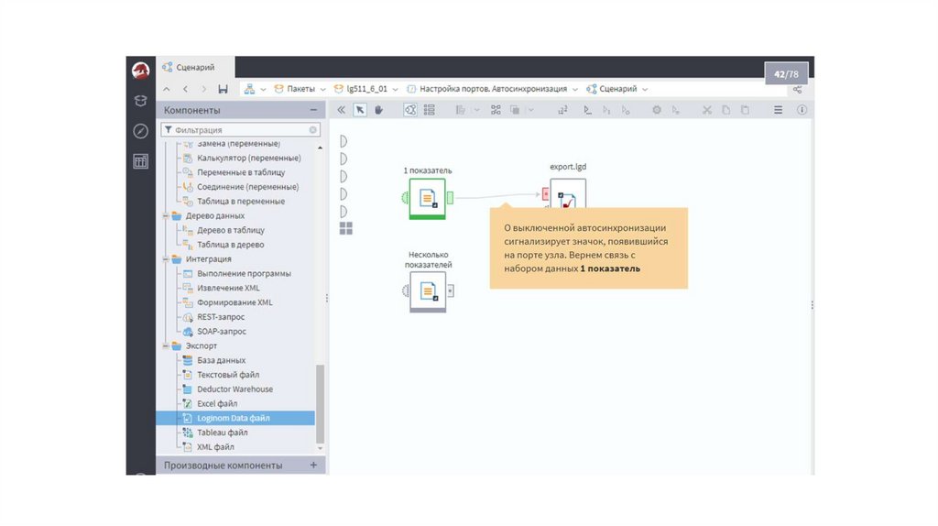The width and height of the screenshot is (938, 526).
Task: Select the pointer cursor tool
Action: click(x=361, y=110)
